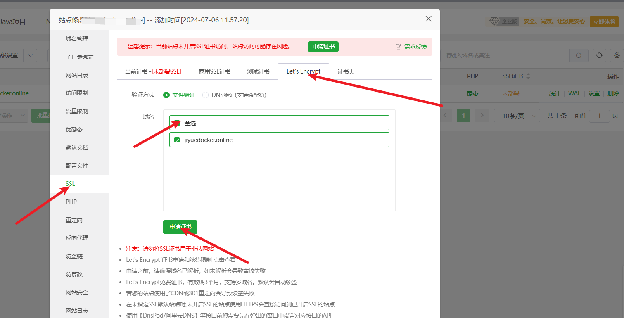
Task: Click the refresh list icon
Action: pos(599,55)
